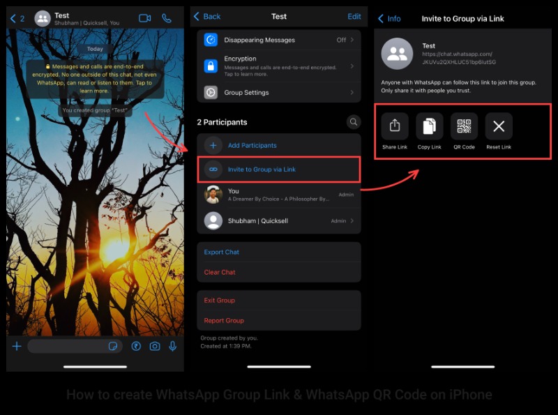Tap the Copy Link icon
558x415 pixels.
[429, 128]
